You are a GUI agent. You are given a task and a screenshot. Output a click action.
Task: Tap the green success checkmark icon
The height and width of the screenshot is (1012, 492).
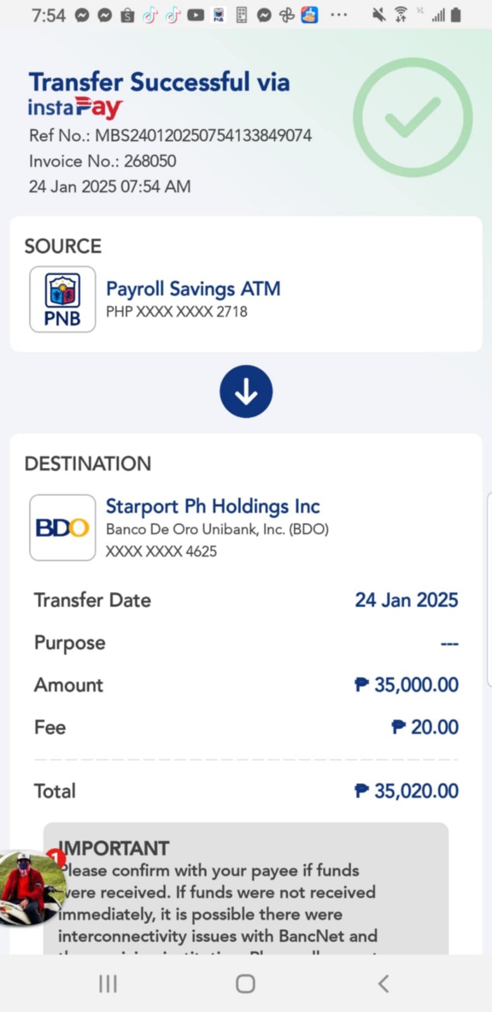click(x=412, y=117)
